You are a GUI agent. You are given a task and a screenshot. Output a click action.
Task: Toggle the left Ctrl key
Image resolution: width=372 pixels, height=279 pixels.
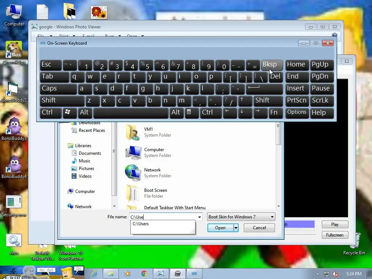(51, 113)
